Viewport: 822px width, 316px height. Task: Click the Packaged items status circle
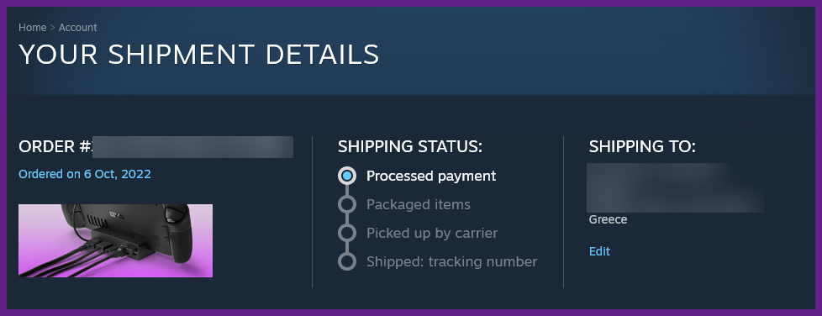[x=347, y=204]
